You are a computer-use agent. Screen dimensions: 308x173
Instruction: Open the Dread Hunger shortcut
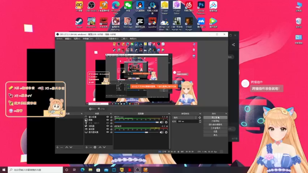click(189, 24)
